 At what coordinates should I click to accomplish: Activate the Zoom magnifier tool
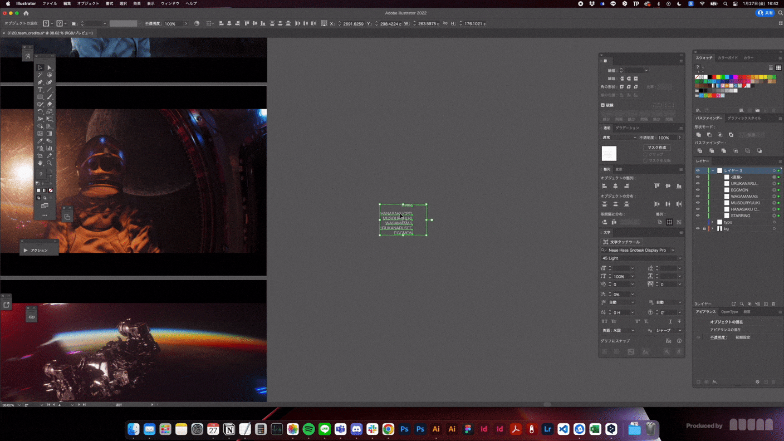click(50, 163)
